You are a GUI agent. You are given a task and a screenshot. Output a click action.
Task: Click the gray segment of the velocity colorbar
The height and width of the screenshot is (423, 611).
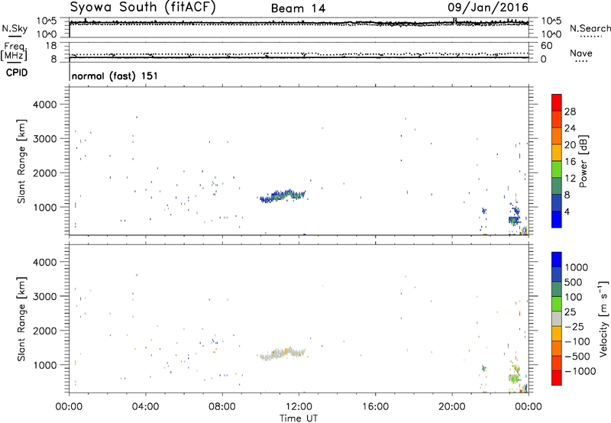(557, 318)
